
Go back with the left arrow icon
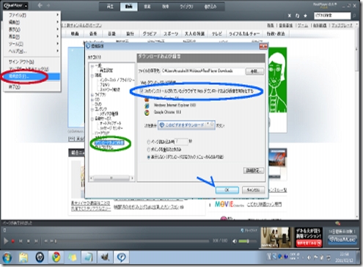coord(40,5)
